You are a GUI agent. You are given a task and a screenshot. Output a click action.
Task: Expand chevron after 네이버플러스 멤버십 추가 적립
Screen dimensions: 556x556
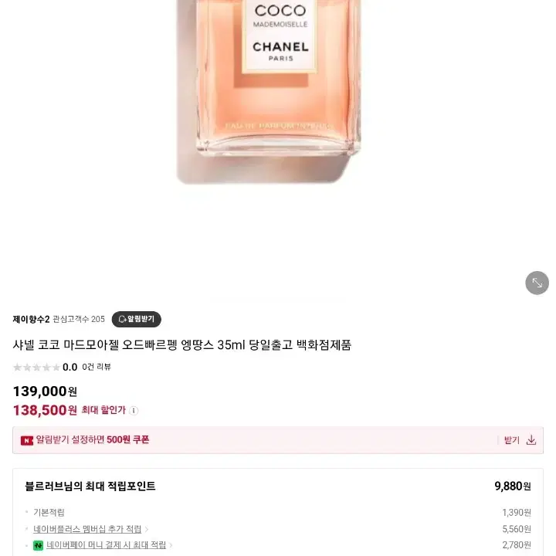click(147, 530)
